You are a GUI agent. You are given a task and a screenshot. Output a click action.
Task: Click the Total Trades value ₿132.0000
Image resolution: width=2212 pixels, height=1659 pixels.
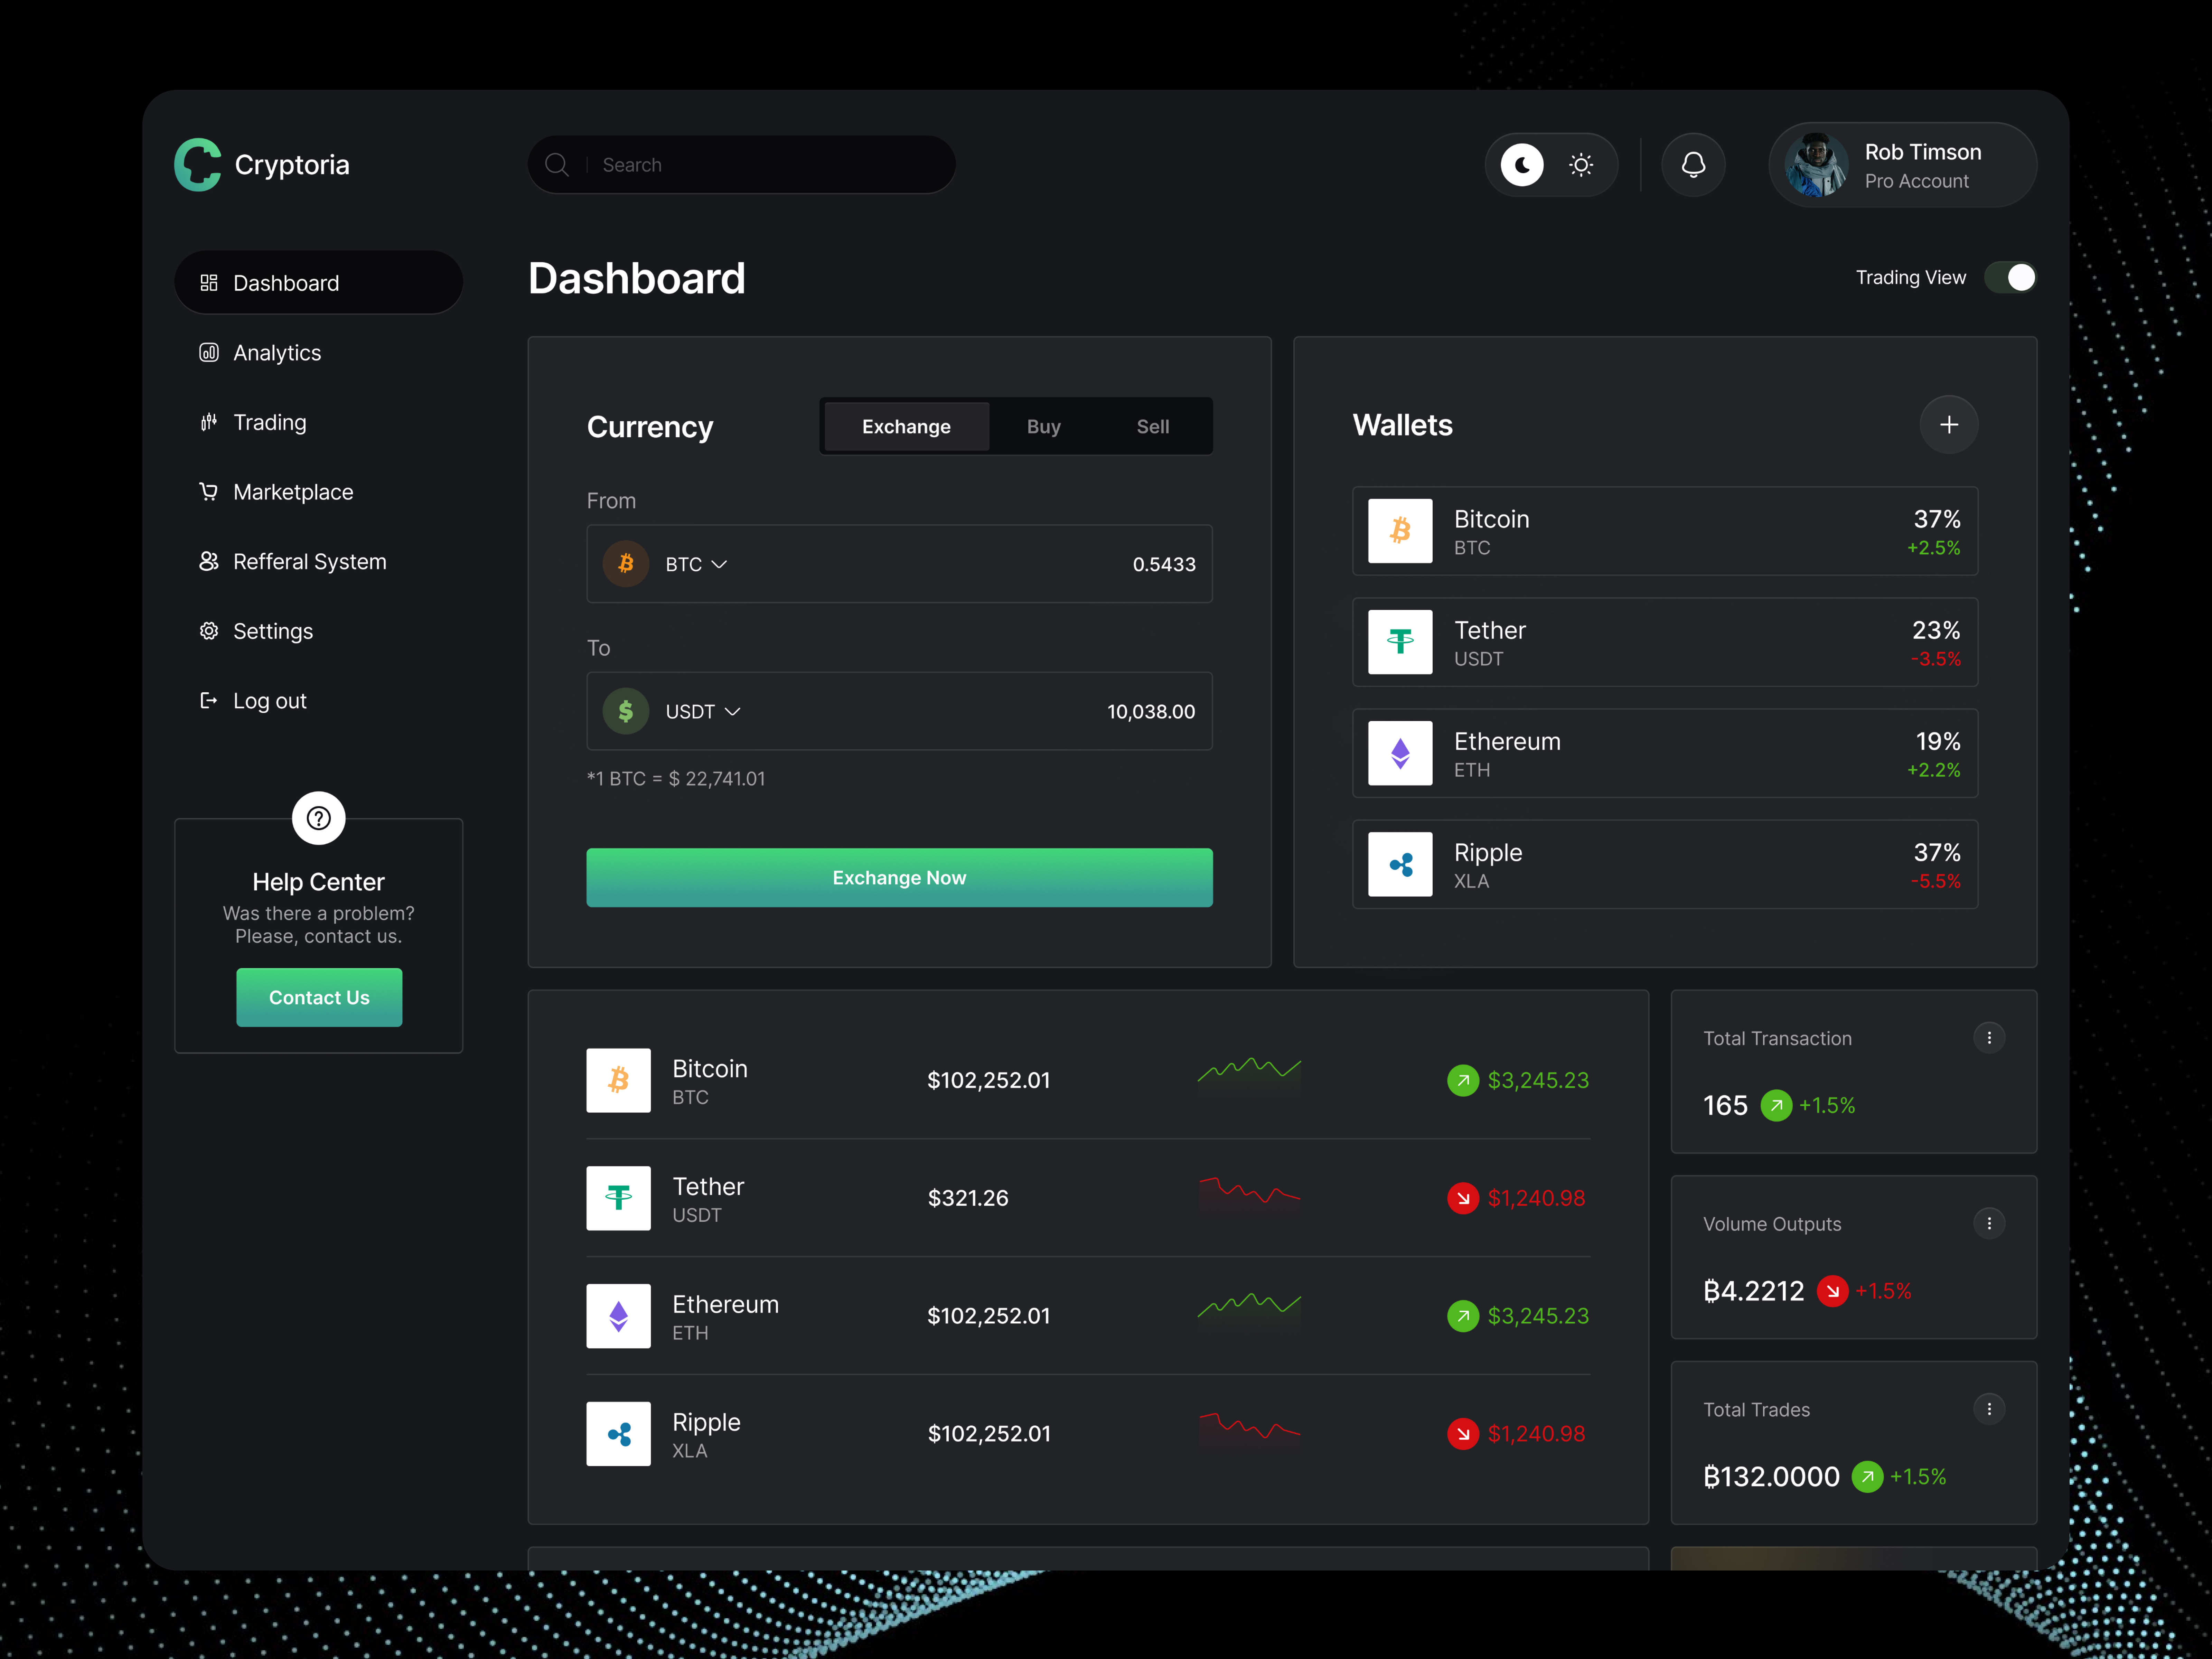1771,1476
